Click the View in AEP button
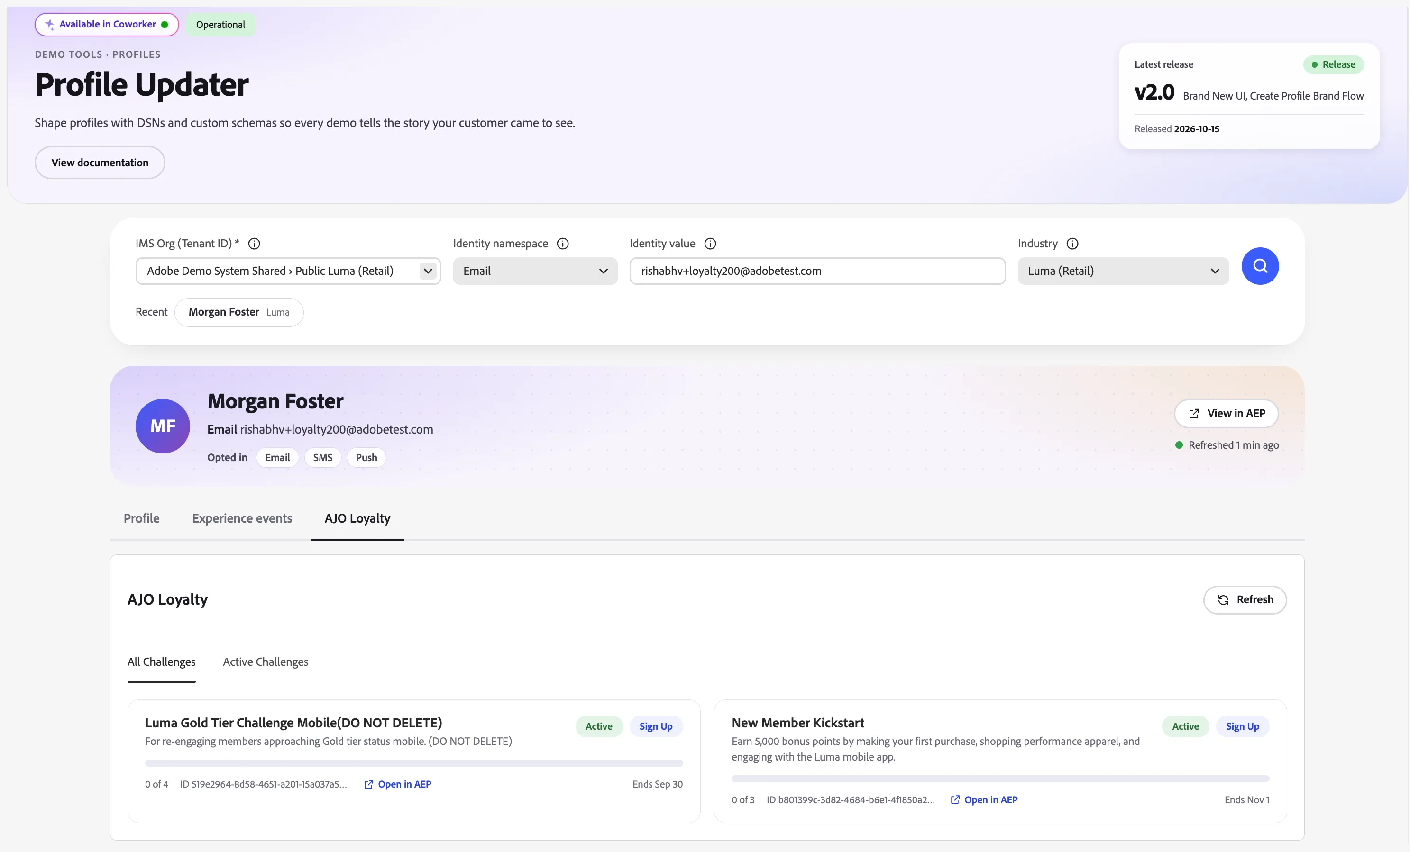 pyautogui.click(x=1226, y=413)
